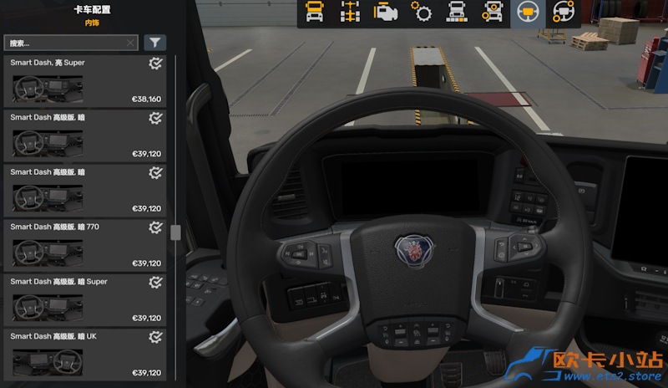668x388 pixels.
Task: Open the truck with gear accessories category
Action: (492, 13)
